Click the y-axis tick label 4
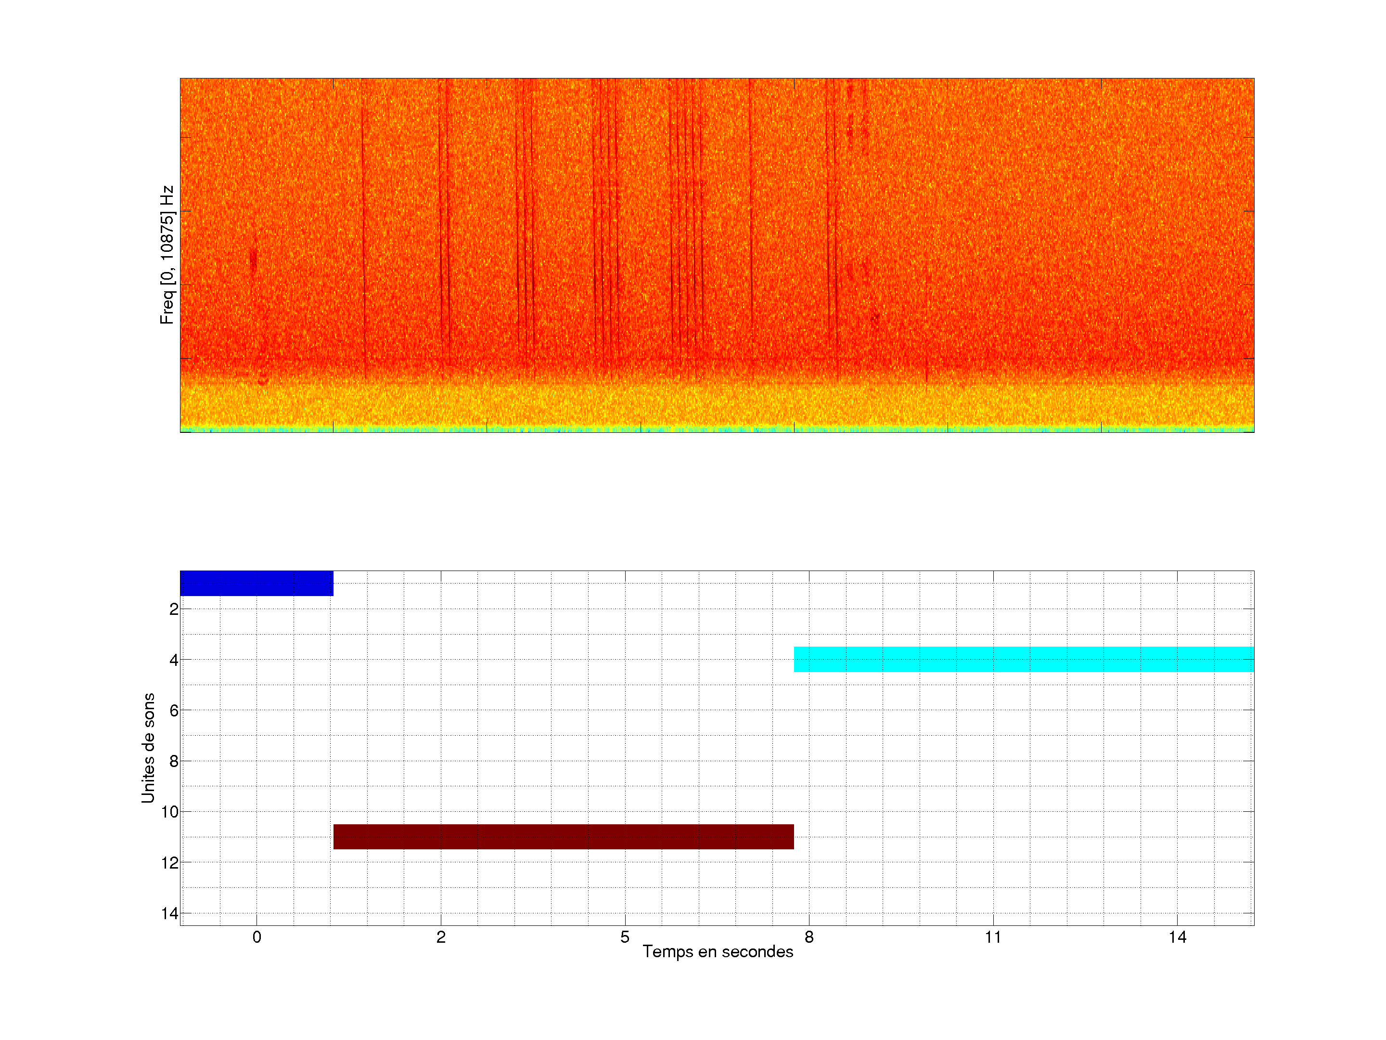The width and height of the screenshot is (1386, 1040). point(174,660)
